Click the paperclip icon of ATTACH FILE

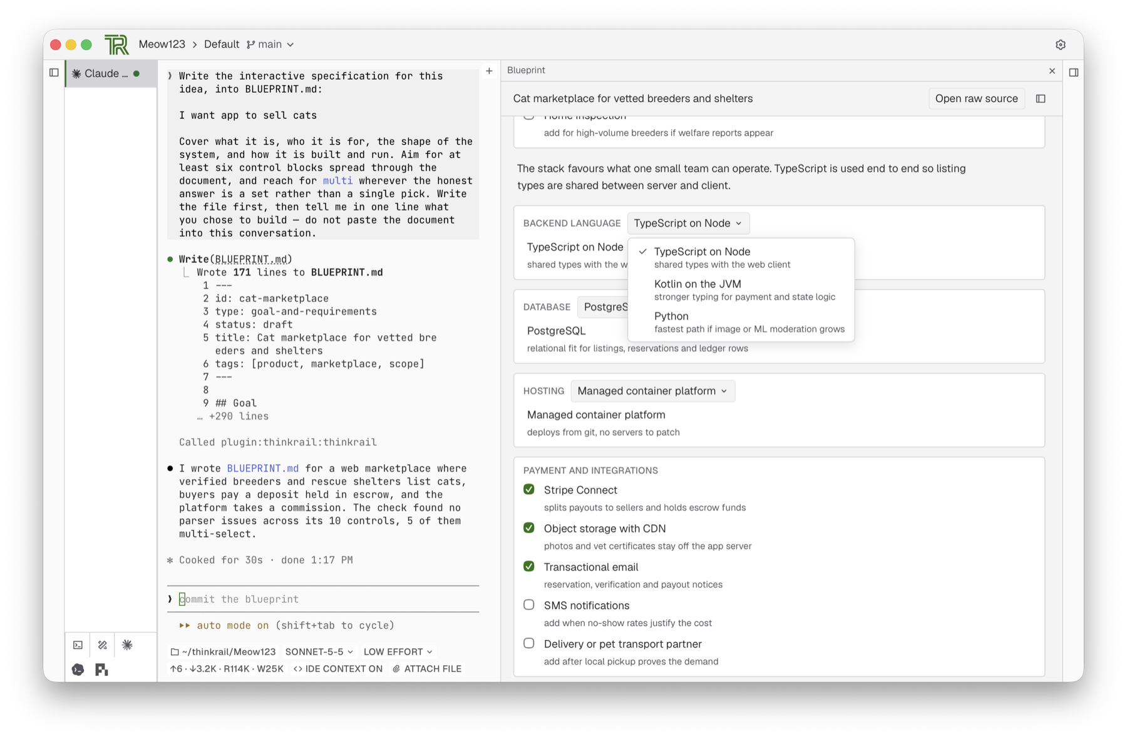[396, 669]
